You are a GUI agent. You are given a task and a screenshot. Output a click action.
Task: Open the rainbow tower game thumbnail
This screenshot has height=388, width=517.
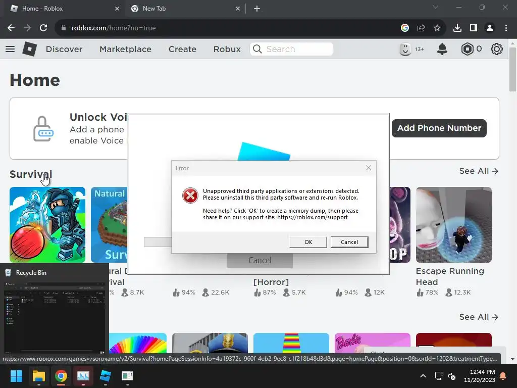tap(291, 343)
